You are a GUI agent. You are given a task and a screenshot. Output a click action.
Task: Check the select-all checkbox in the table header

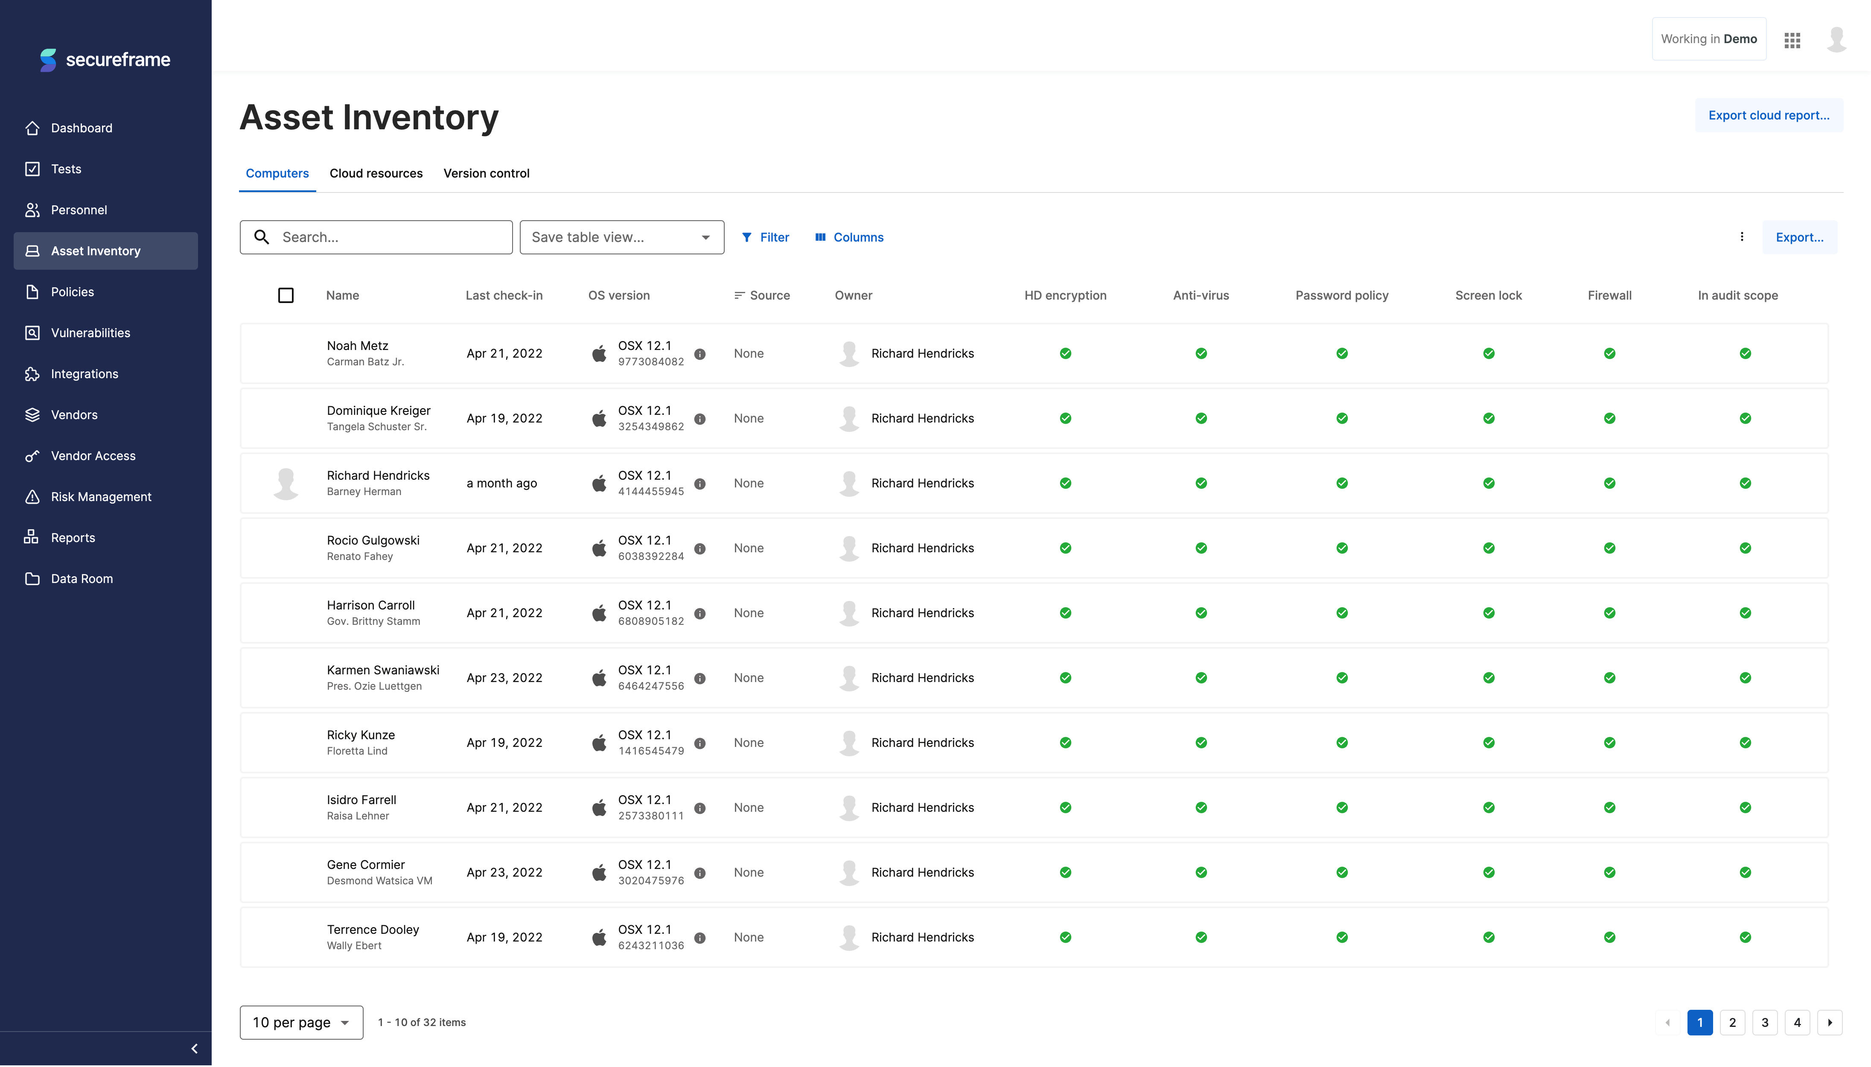(286, 294)
